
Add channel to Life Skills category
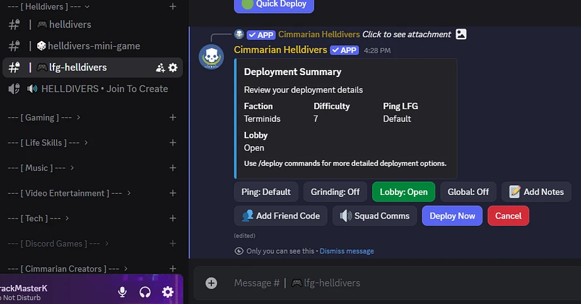click(173, 143)
